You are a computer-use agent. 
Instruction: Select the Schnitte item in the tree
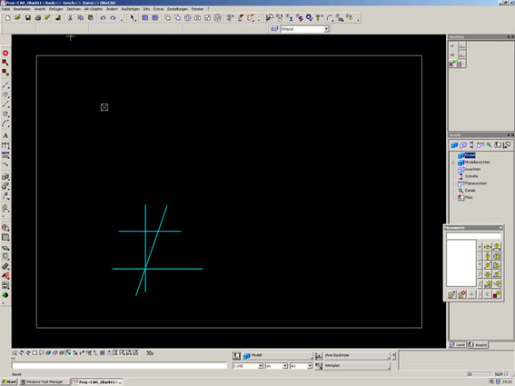point(471,176)
